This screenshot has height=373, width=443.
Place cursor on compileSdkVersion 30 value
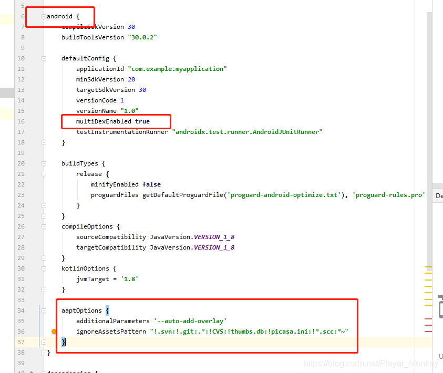coord(131,27)
